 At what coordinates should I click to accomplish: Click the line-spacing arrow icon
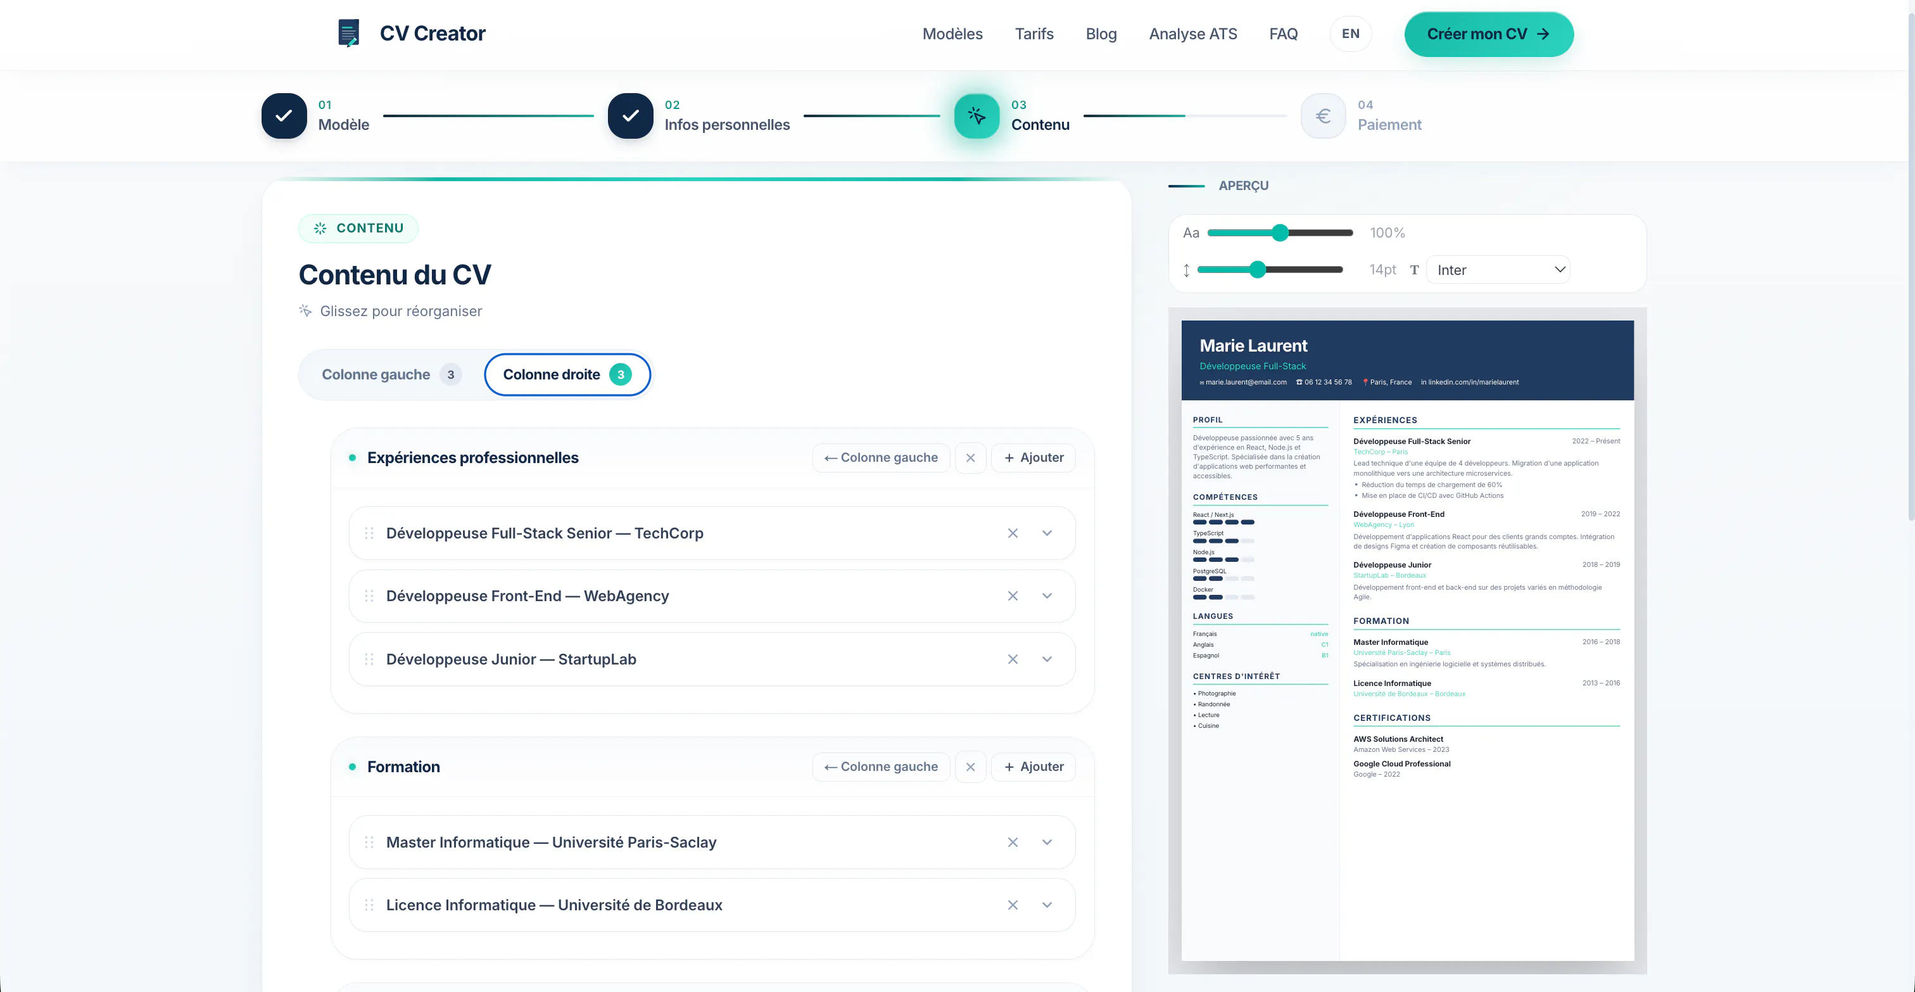click(1187, 270)
